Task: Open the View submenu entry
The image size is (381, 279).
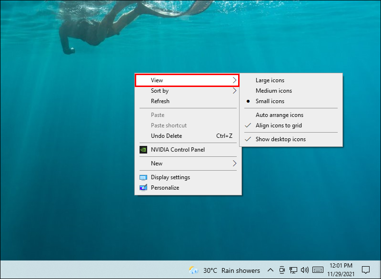Action: (x=187, y=80)
